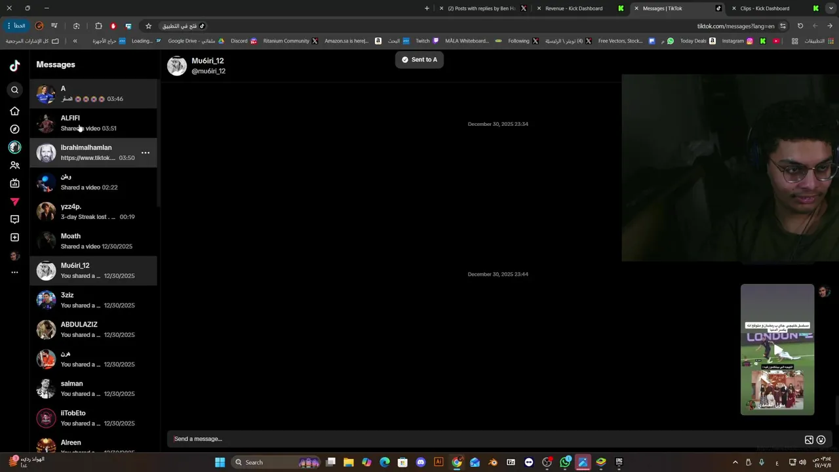The width and height of the screenshot is (839, 472).
Task: Open conversation with salman
Action: pyautogui.click(x=93, y=389)
